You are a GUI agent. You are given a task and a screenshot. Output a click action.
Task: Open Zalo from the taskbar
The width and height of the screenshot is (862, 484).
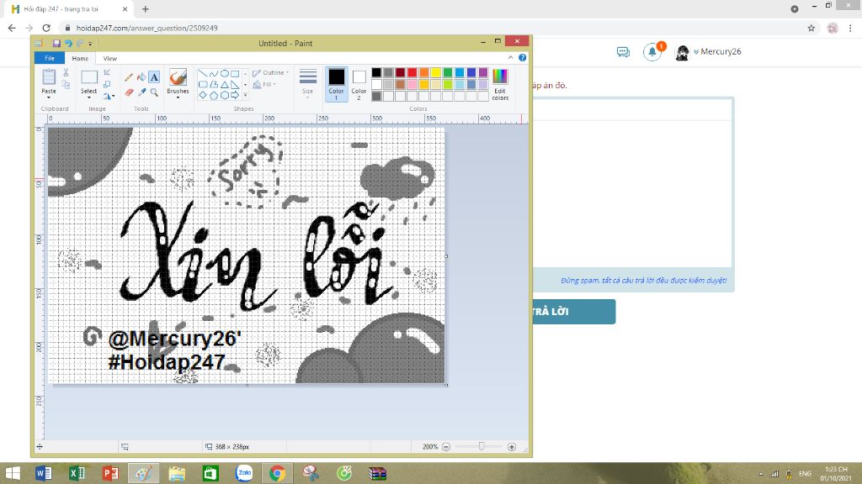244,472
